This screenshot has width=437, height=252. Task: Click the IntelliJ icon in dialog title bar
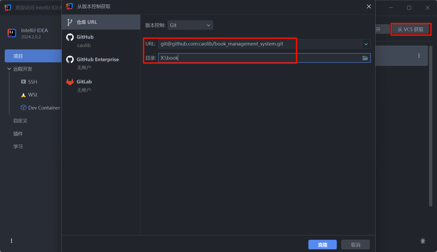(x=70, y=6)
